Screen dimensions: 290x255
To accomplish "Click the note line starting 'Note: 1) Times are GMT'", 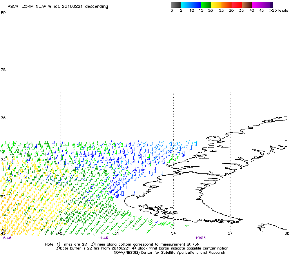I will click(x=122, y=244).
